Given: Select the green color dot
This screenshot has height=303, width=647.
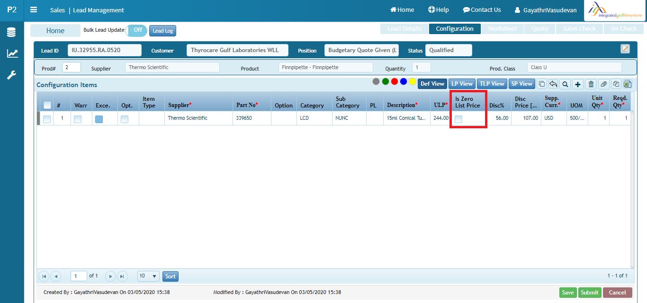Looking at the screenshot, I should [386, 81].
